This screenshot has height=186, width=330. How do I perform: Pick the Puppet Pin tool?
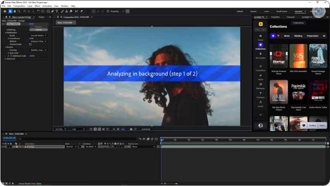click(x=82, y=11)
